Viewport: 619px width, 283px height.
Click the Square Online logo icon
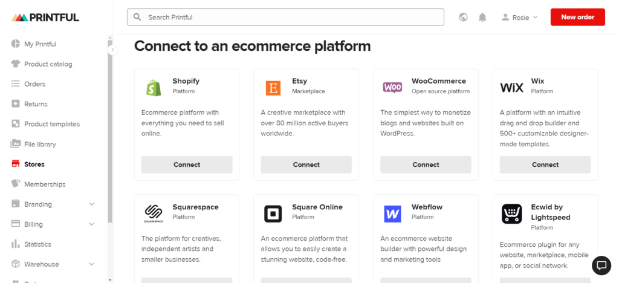tap(273, 214)
